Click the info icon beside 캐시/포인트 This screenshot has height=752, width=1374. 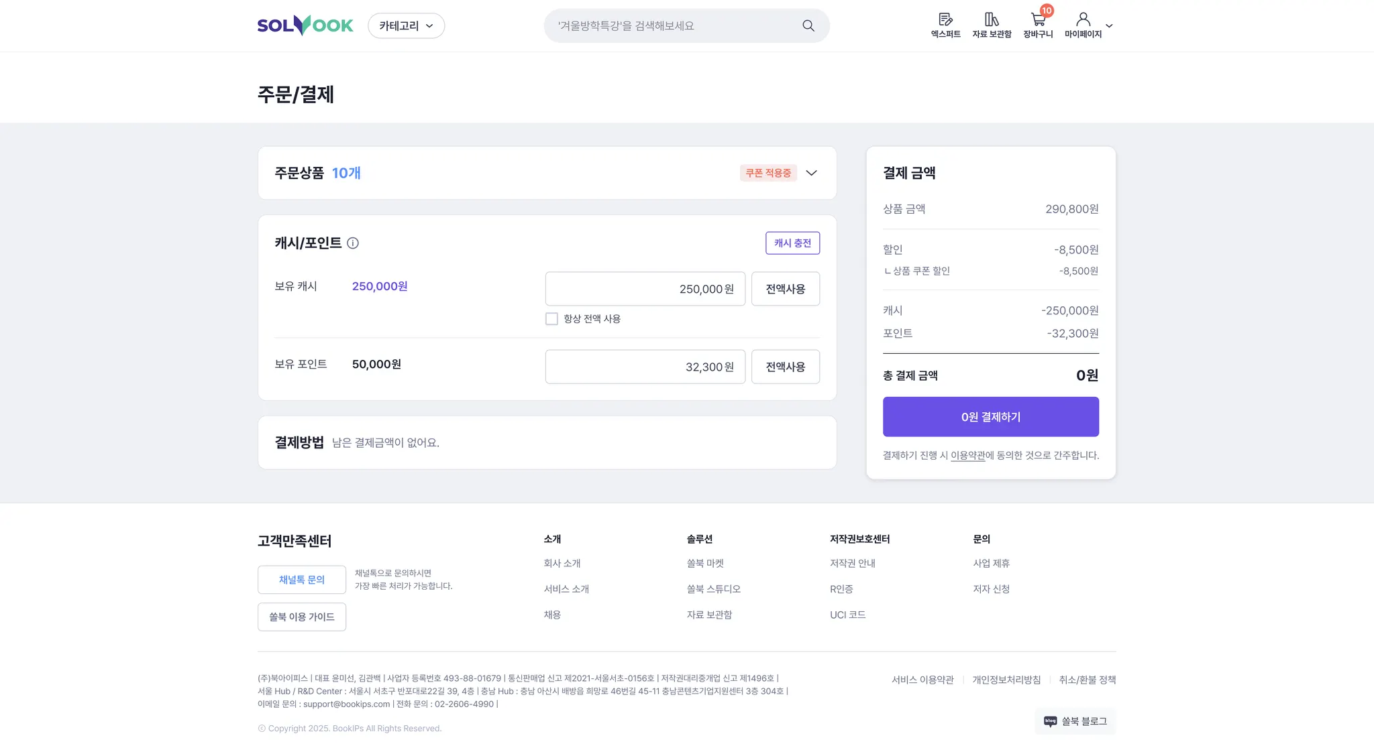(x=353, y=243)
